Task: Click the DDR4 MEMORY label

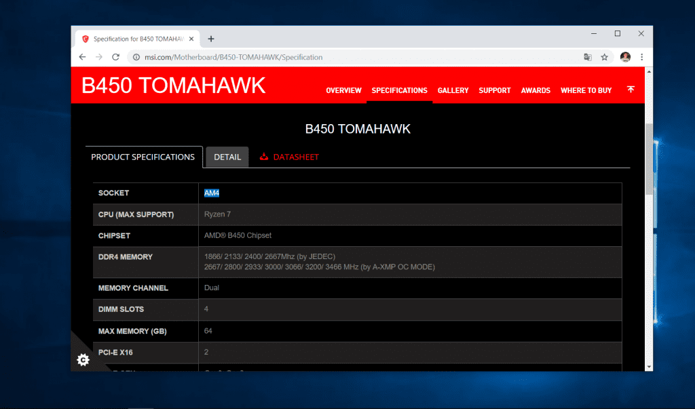Action: (x=125, y=257)
